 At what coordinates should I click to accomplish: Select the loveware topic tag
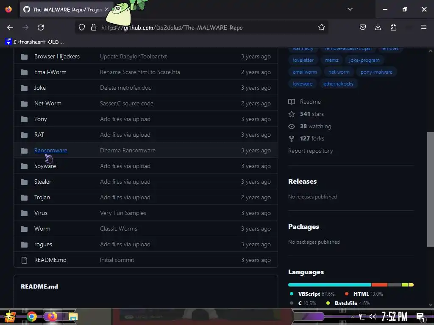(302, 84)
